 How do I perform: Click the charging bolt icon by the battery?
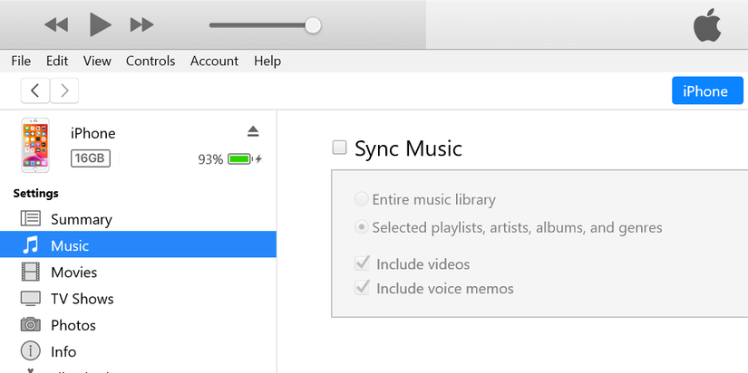(x=258, y=159)
